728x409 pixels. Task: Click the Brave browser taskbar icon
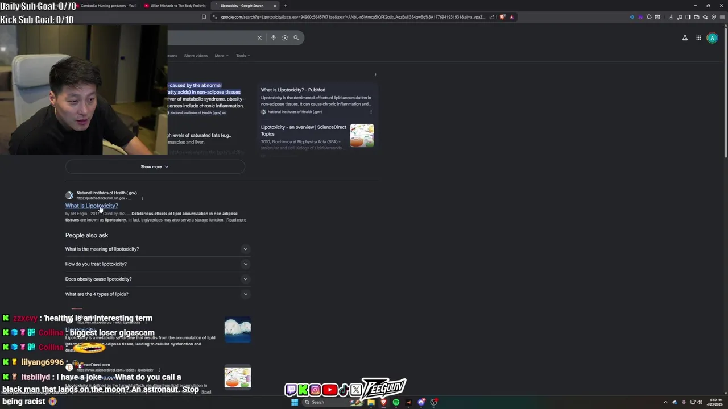point(383,402)
